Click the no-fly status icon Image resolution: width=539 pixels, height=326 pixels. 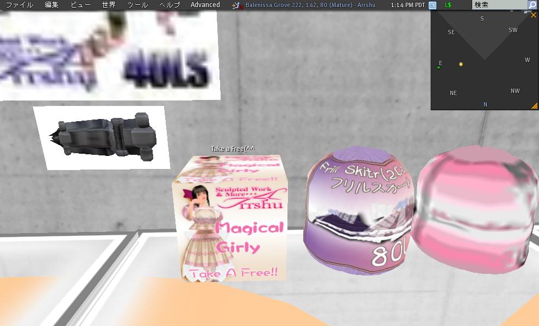pos(237,5)
